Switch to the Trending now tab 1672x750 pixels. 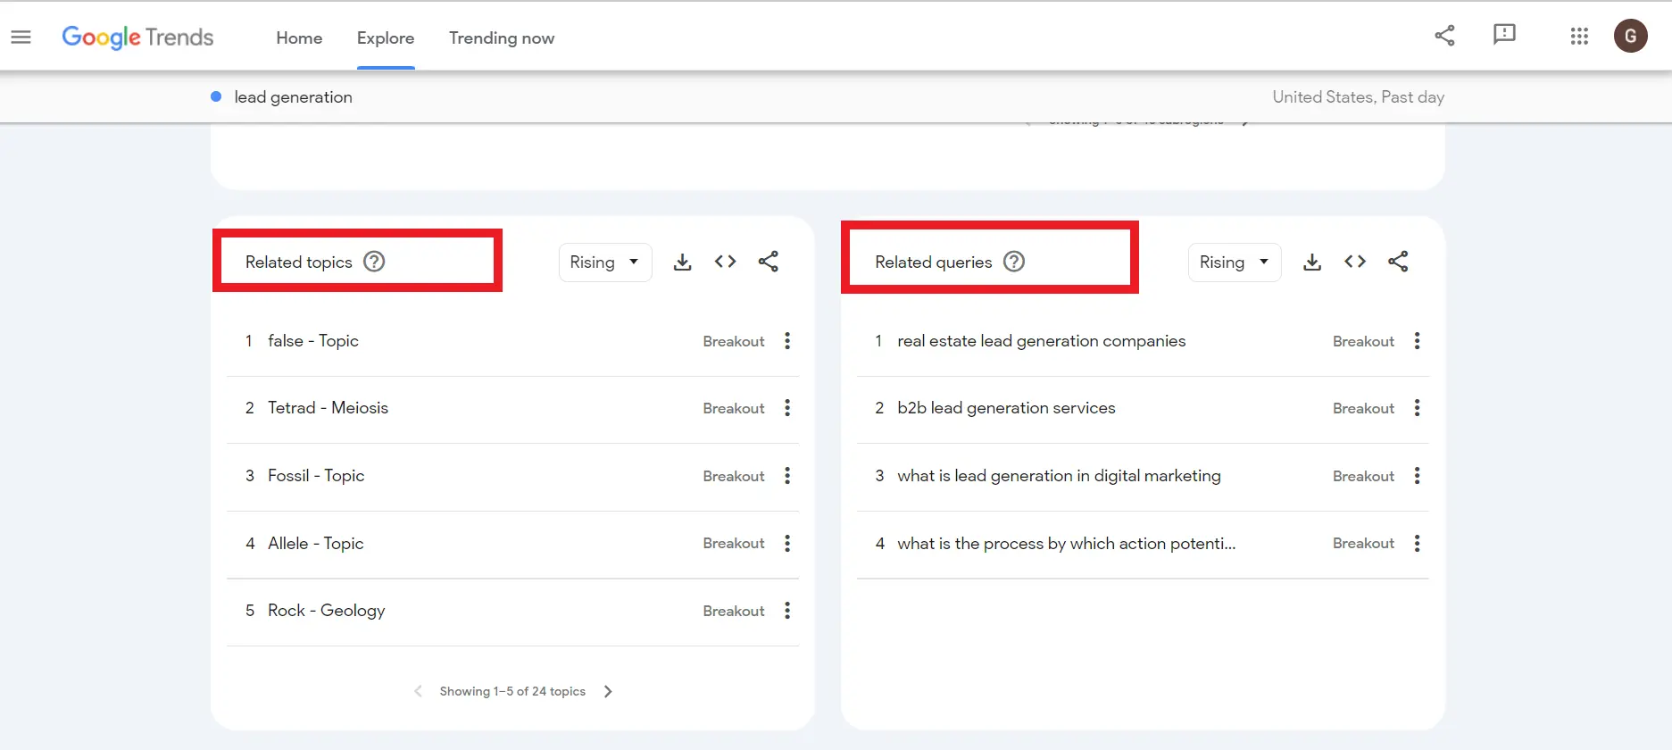pyautogui.click(x=501, y=38)
